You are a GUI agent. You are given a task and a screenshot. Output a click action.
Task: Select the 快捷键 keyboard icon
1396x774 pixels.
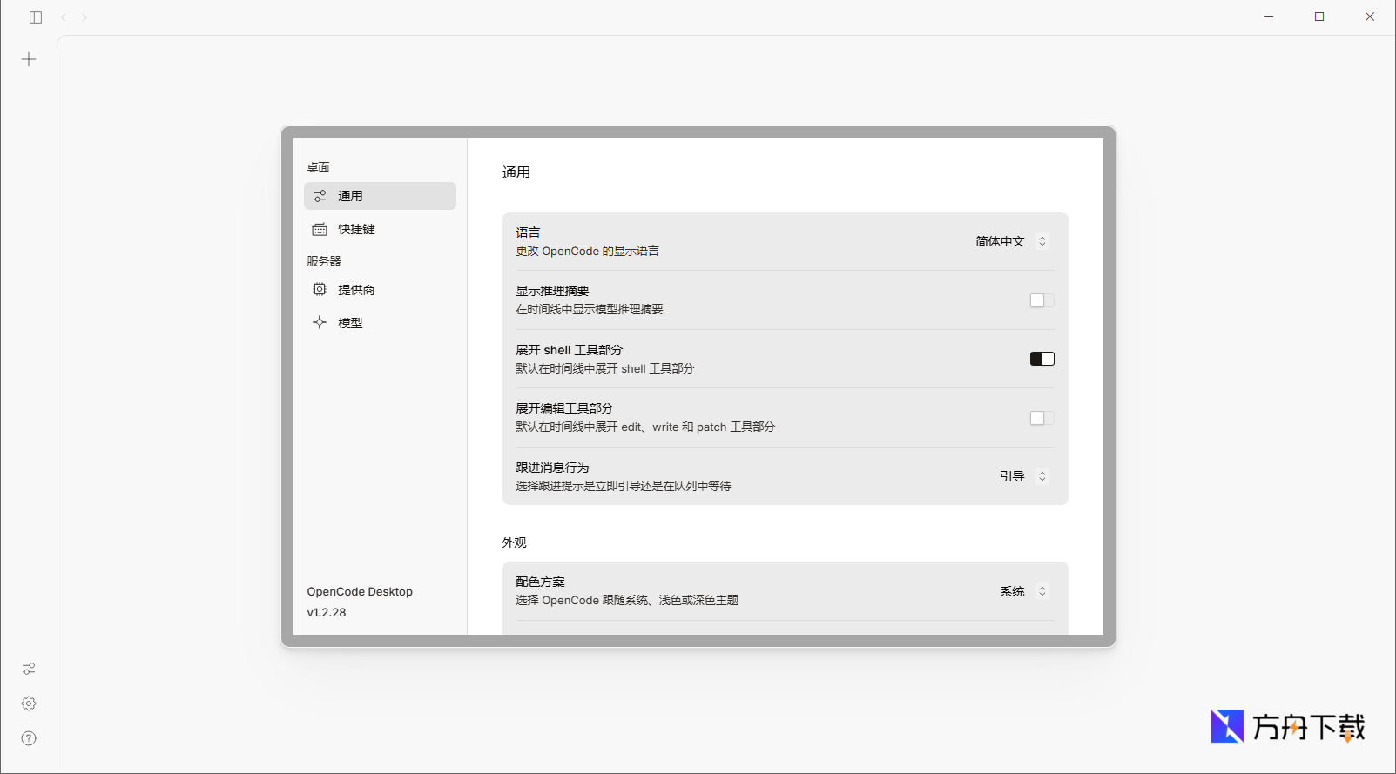[320, 229]
